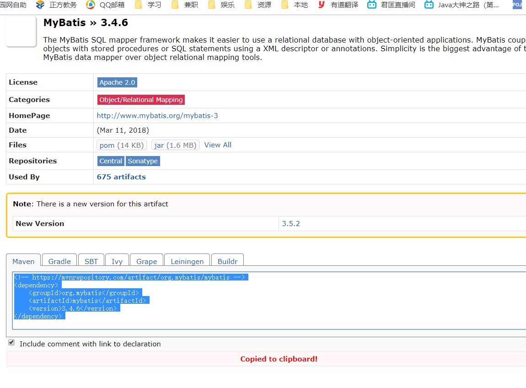Open the mybatis.org homepage link

(157, 116)
